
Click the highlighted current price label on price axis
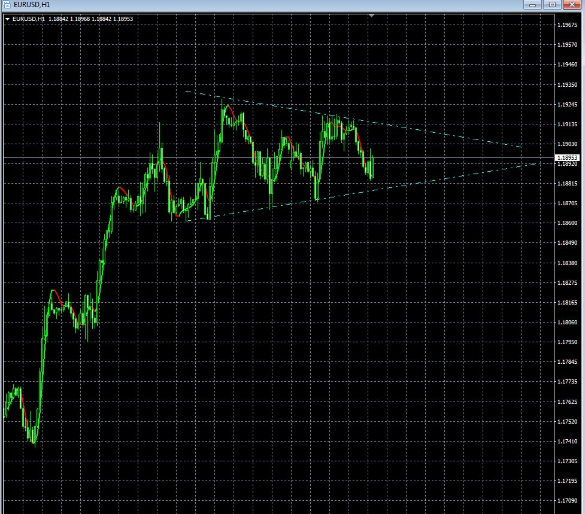pos(567,157)
